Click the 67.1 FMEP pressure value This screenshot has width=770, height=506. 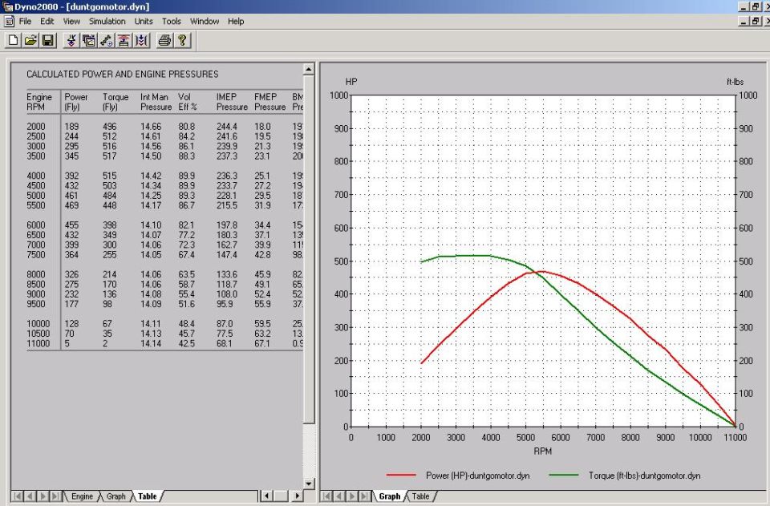[262, 343]
